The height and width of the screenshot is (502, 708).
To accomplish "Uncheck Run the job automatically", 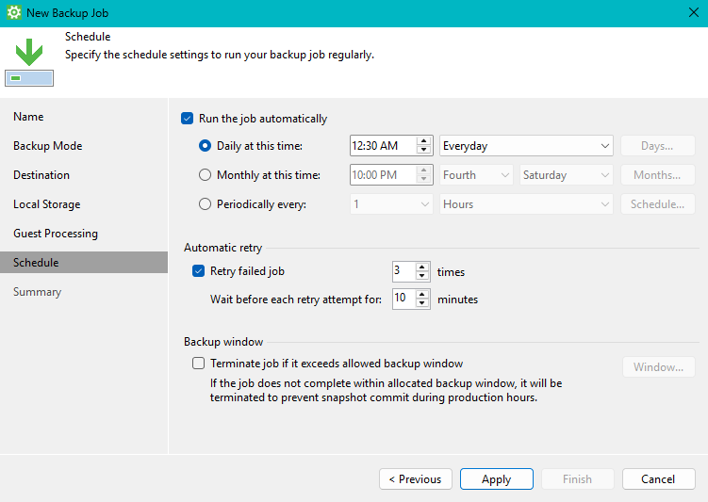I will tap(187, 119).
